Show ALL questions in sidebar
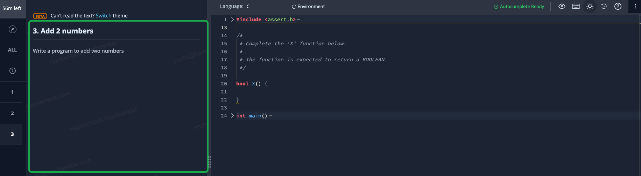The height and width of the screenshot is (176, 641). pyautogui.click(x=12, y=50)
